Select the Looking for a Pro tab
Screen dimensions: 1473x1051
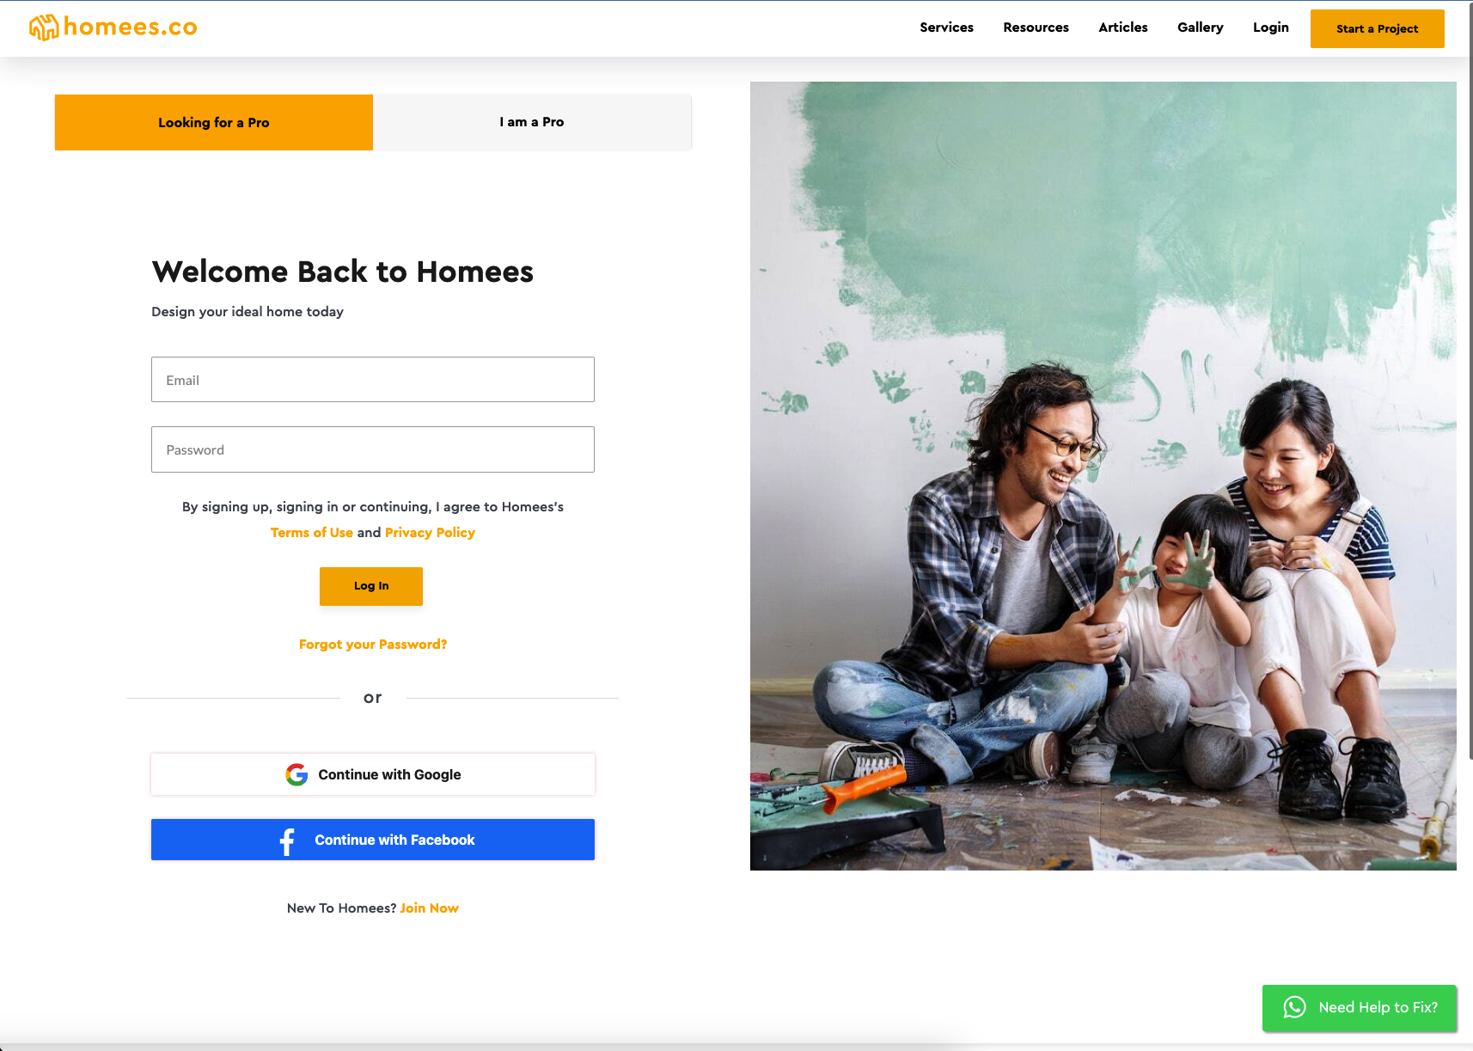(214, 122)
